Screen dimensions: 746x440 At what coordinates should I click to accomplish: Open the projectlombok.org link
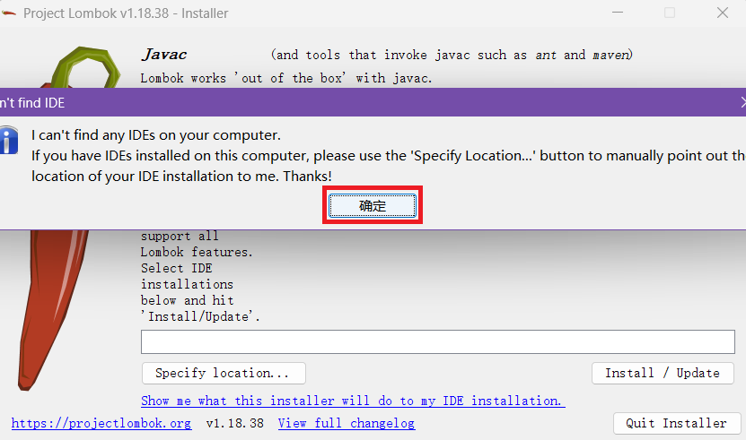[101, 423]
